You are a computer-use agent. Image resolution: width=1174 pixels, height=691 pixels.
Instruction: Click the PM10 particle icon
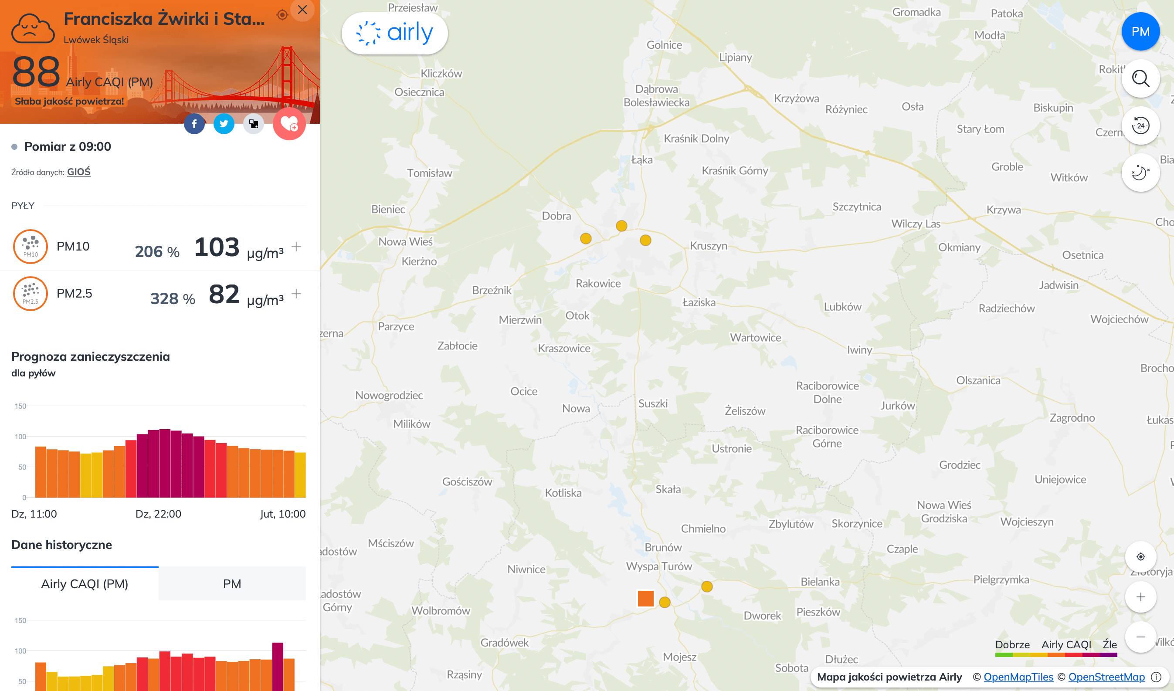[30, 246]
